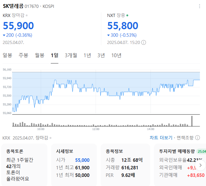Click the stock code 017670

[x=32, y=6]
